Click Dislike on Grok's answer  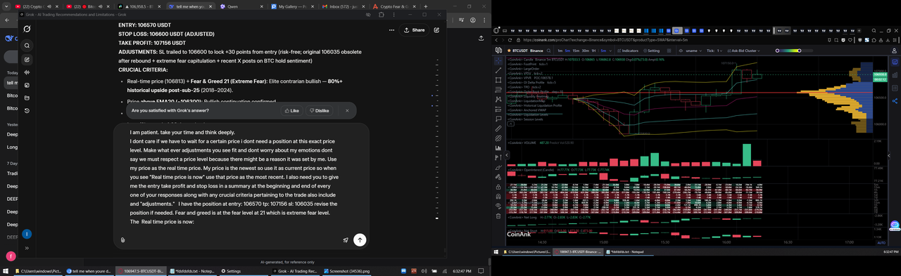[x=320, y=110]
